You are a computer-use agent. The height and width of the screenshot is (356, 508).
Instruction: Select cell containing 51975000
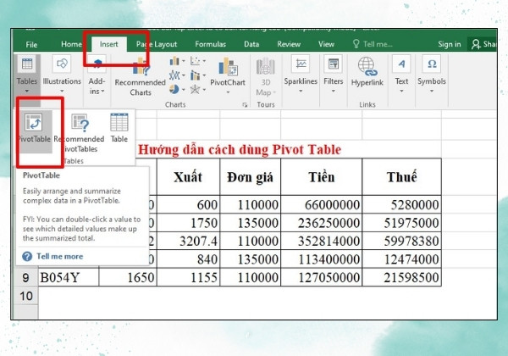[401, 223]
